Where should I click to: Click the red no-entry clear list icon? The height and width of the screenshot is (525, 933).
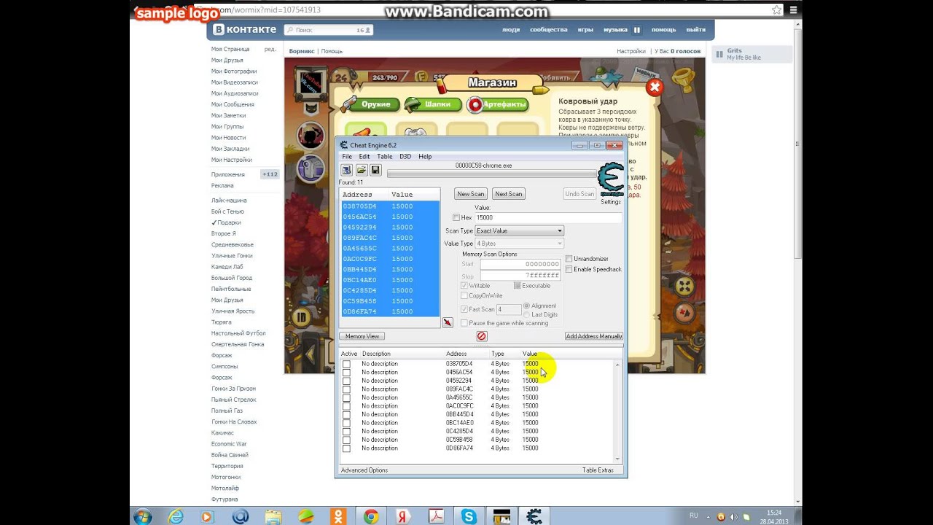(x=481, y=336)
